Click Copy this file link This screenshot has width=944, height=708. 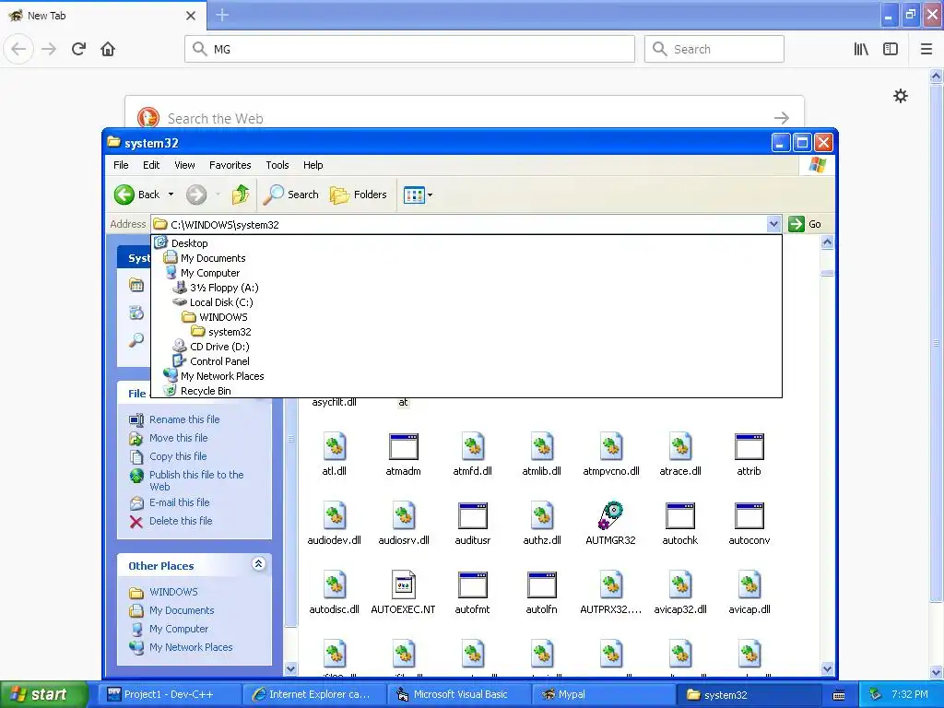178,456
